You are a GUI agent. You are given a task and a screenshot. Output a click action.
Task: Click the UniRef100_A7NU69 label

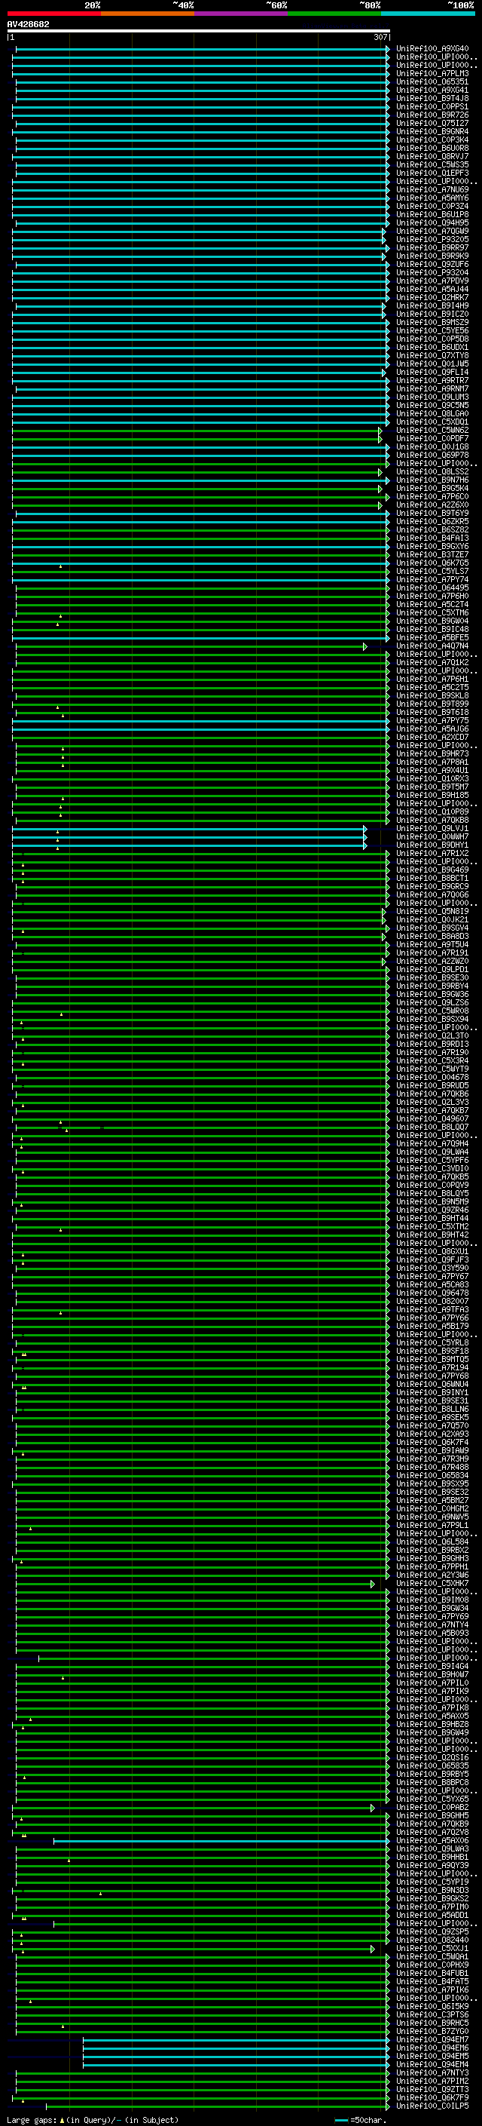pyautogui.click(x=432, y=189)
